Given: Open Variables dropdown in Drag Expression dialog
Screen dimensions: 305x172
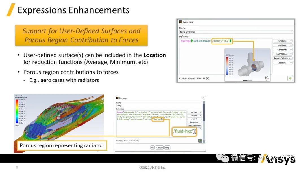Looking at the screenshot, I should pyautogui.click(x=194, y=115).
